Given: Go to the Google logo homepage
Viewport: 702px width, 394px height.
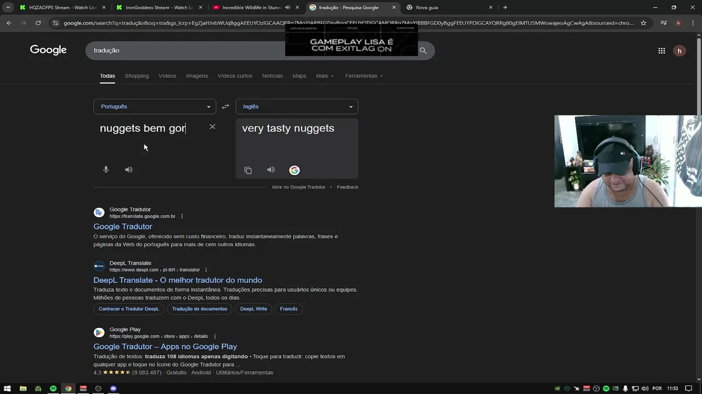Looking at the screenshot, I should point(48,50).
